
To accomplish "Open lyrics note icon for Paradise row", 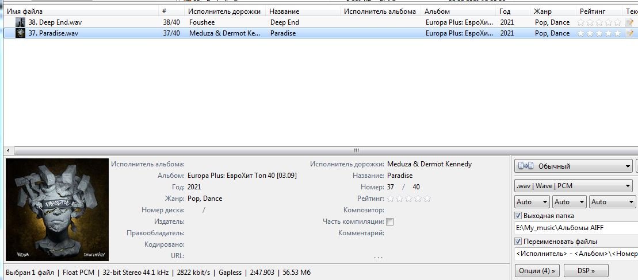I will [630, 33].
